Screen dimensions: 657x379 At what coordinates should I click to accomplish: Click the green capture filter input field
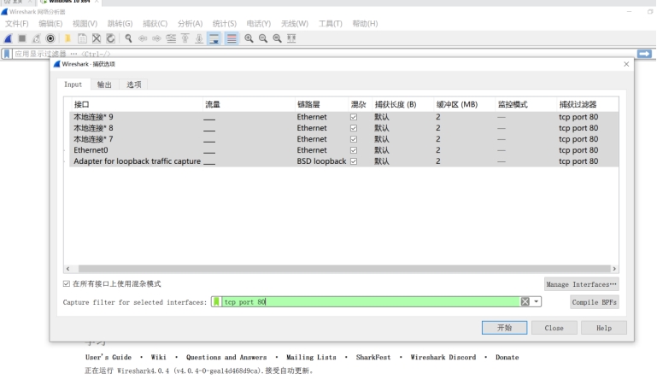pos(367,301)
